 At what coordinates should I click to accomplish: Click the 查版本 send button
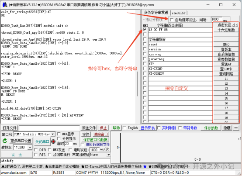226,49
